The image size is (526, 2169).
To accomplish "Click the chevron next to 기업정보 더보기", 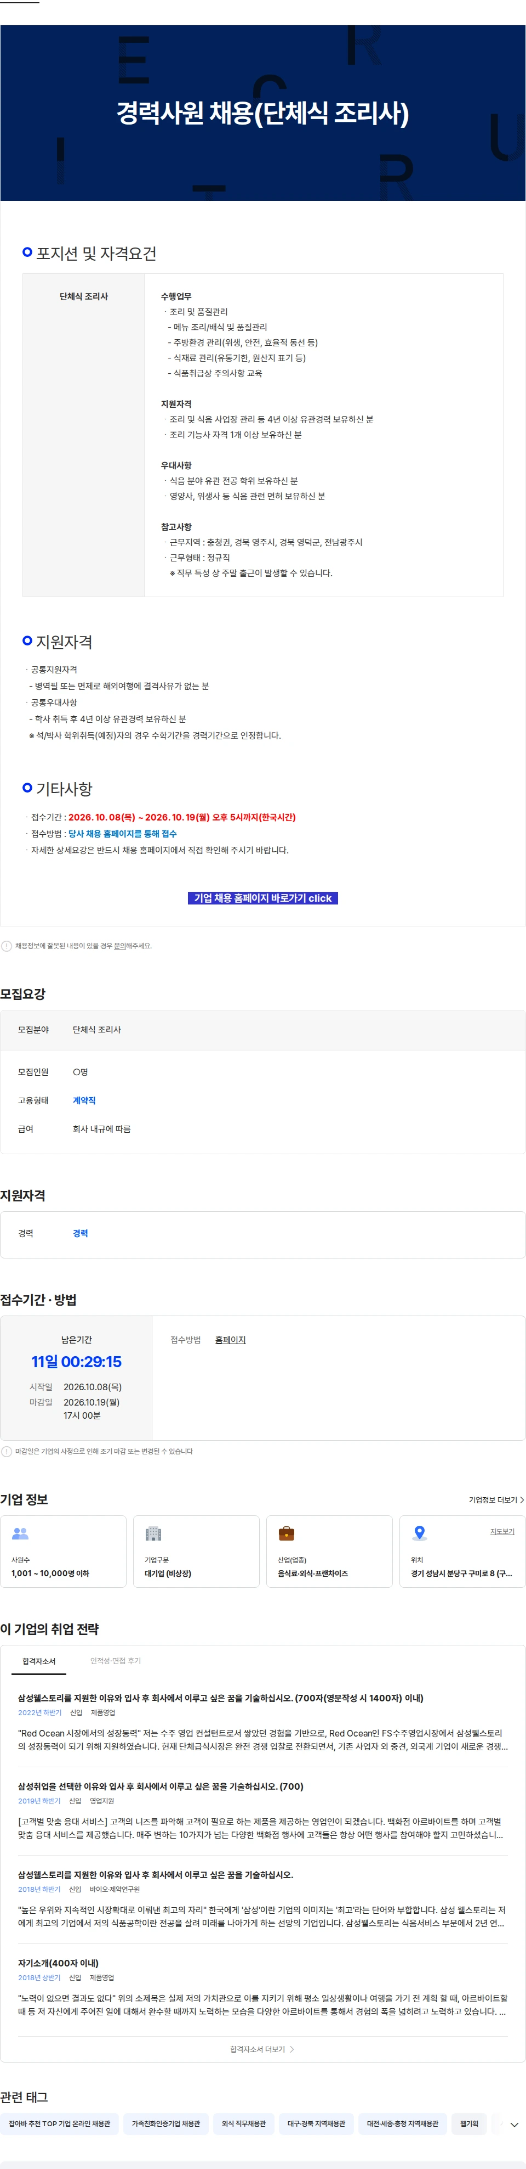I will pos(522,1499).
